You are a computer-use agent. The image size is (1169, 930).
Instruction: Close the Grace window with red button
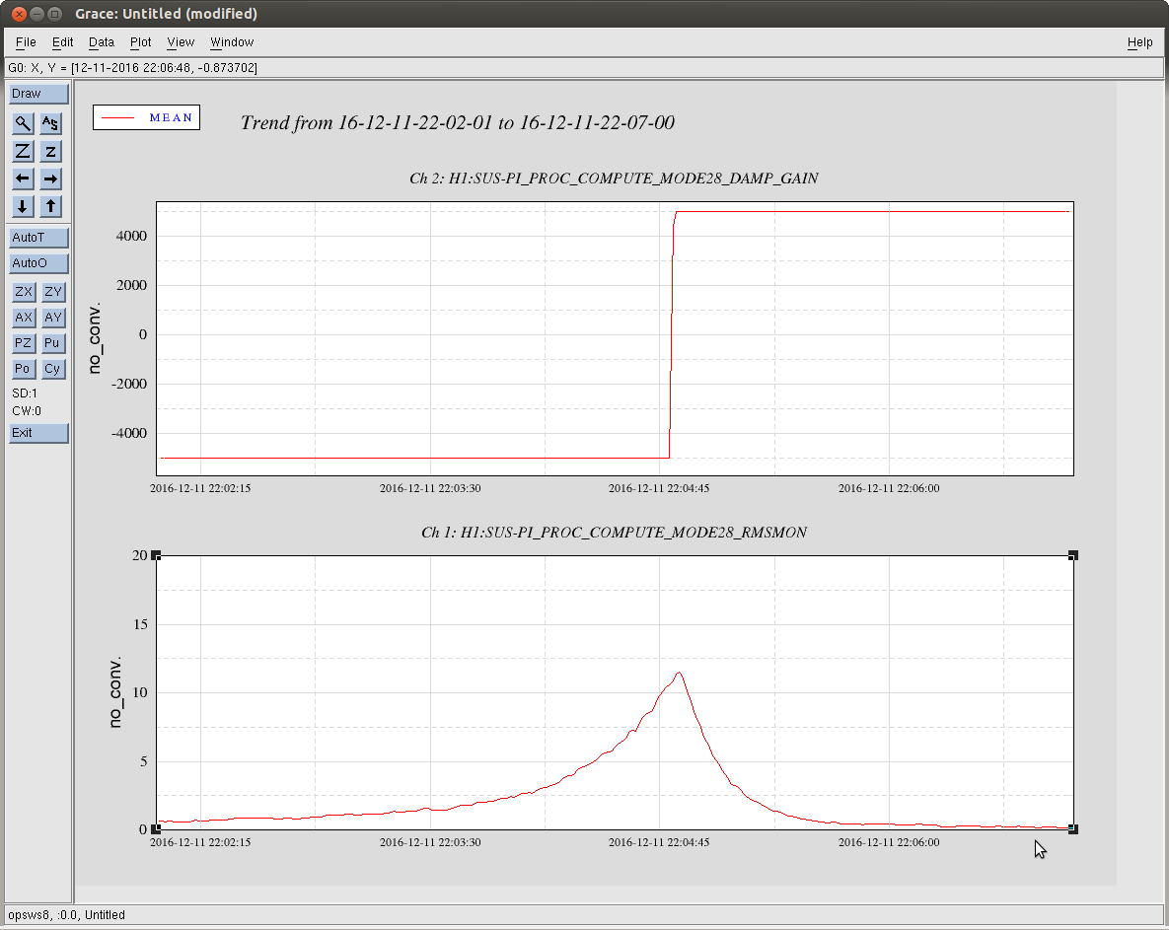tap(20, 14)
